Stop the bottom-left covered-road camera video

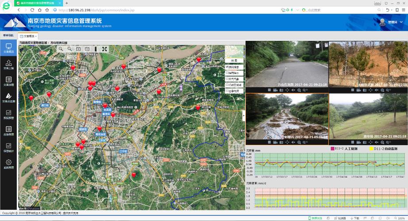(269, 142)
